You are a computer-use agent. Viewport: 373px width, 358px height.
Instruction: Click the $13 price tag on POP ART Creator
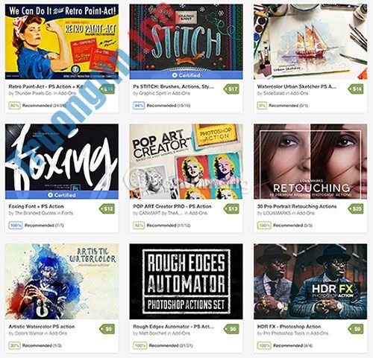[231, 209]
